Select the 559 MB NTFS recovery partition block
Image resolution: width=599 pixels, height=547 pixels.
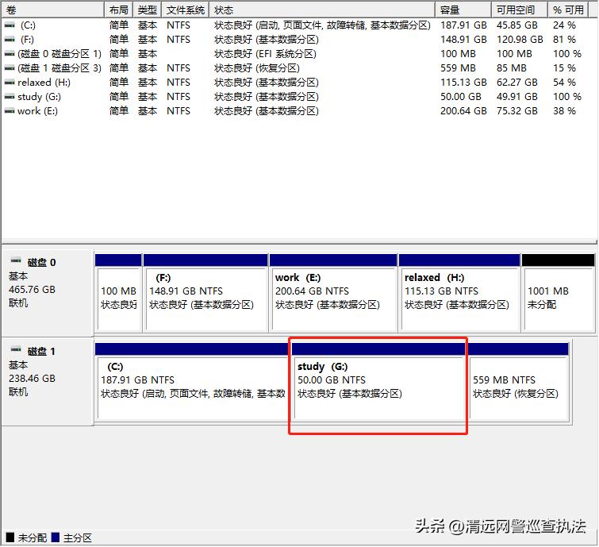click(x=519, y=382)
